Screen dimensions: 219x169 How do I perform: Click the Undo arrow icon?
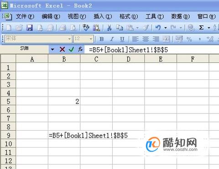pos(158,28)
